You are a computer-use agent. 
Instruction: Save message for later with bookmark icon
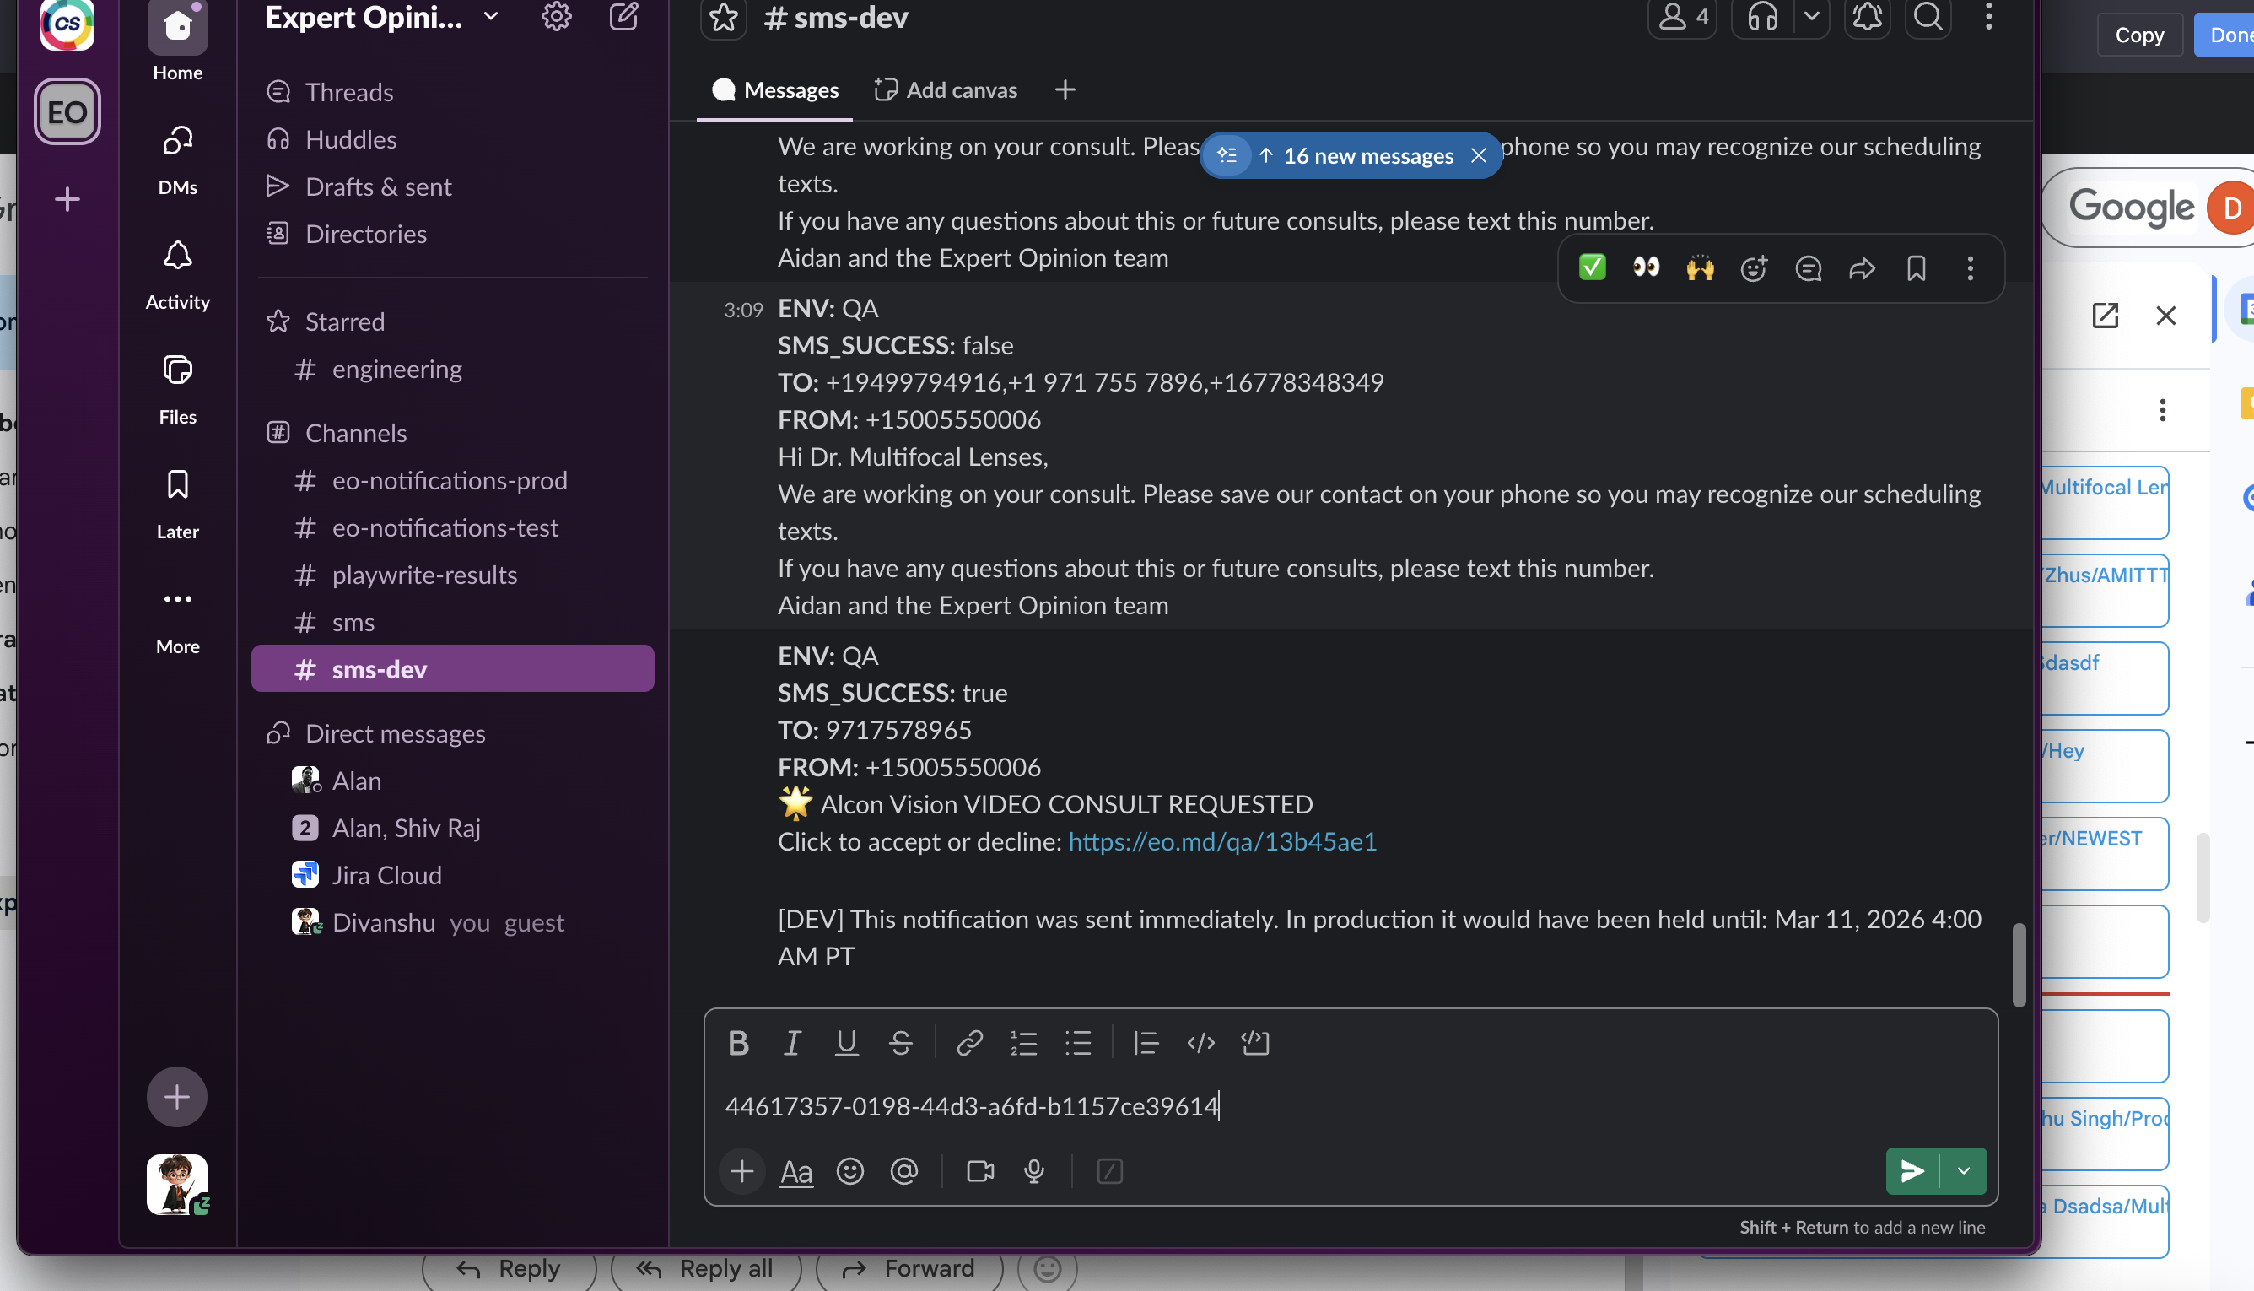pyautogui.click(x=1916, y=267)
